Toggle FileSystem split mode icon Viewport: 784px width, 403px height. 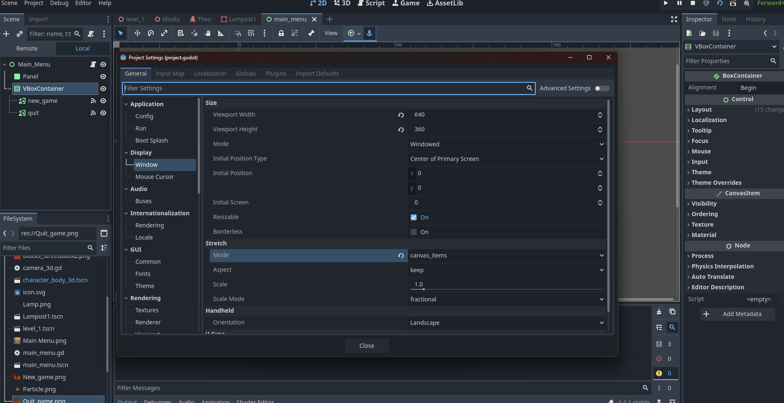104,233
